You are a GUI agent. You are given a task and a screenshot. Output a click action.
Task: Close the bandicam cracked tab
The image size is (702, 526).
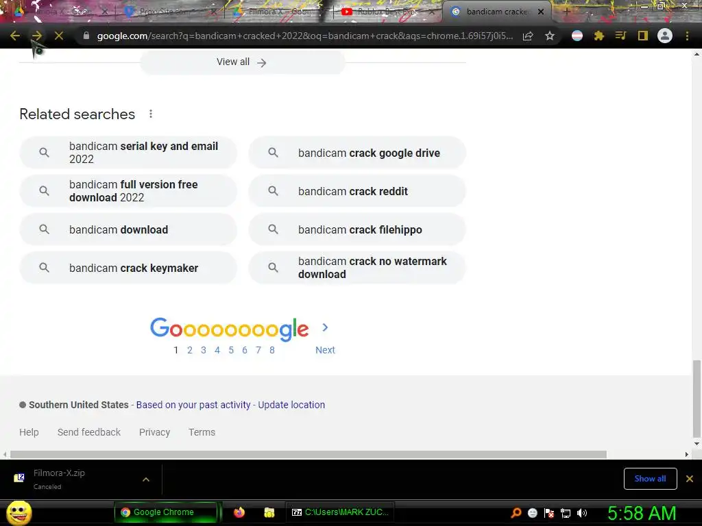click(x=541, y=12)
